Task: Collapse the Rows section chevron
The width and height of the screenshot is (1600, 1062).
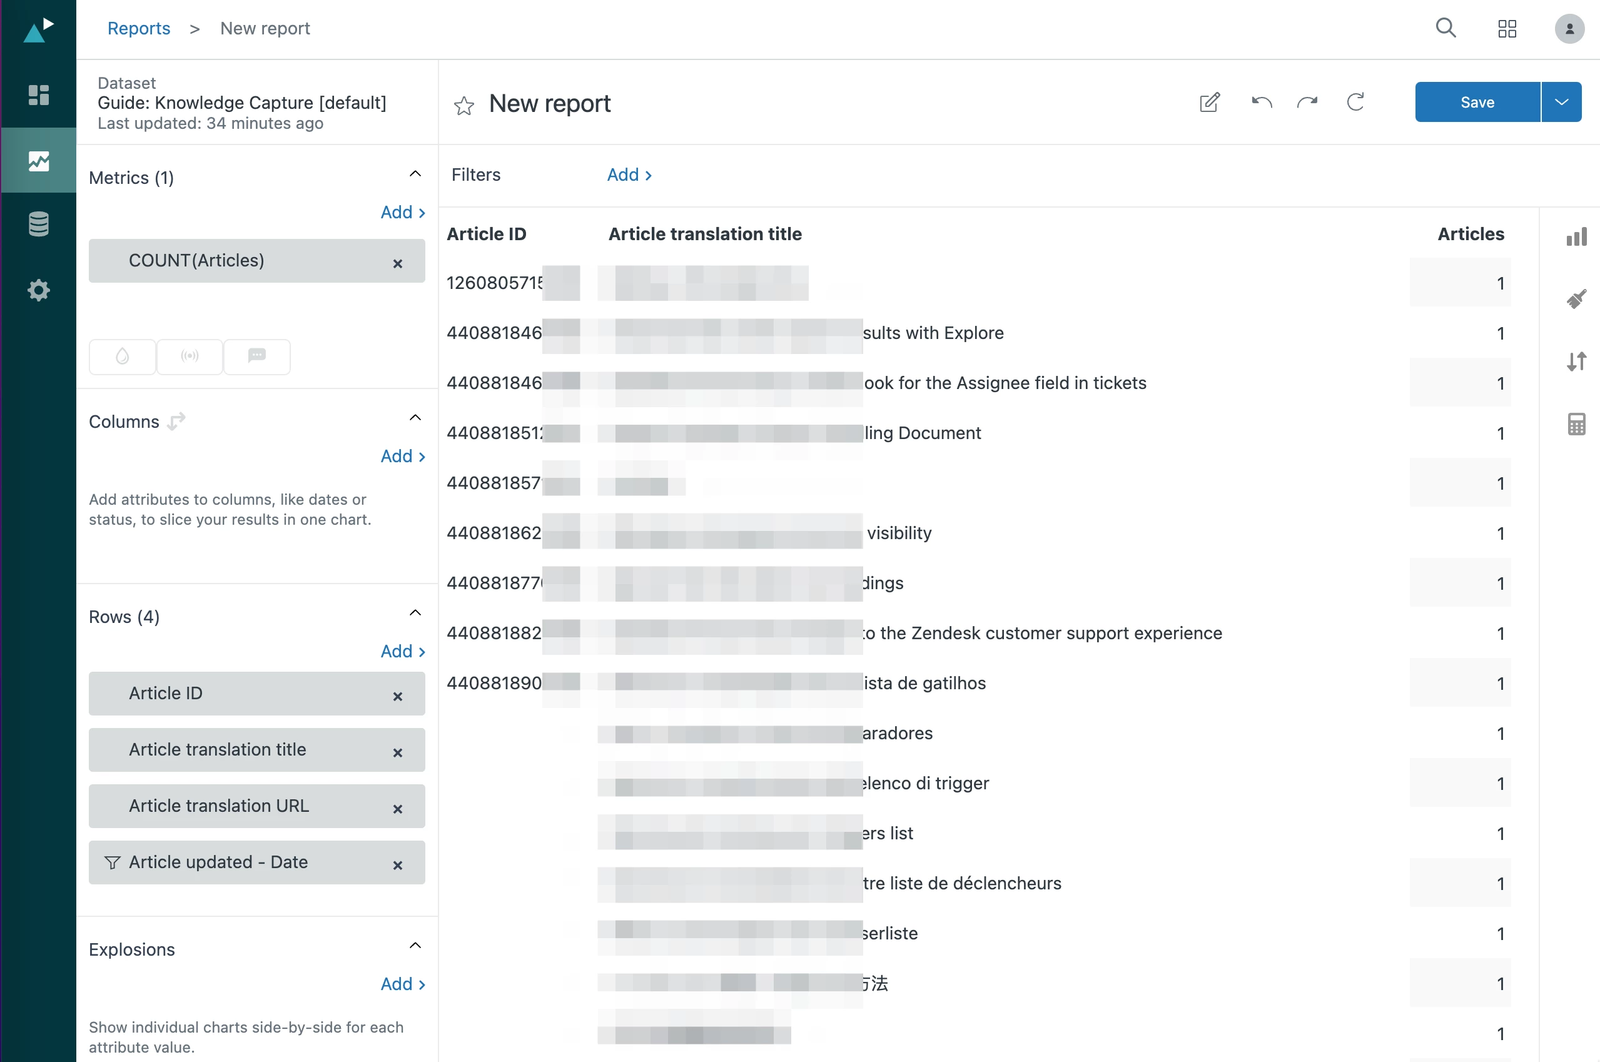Action: (415, 613)
